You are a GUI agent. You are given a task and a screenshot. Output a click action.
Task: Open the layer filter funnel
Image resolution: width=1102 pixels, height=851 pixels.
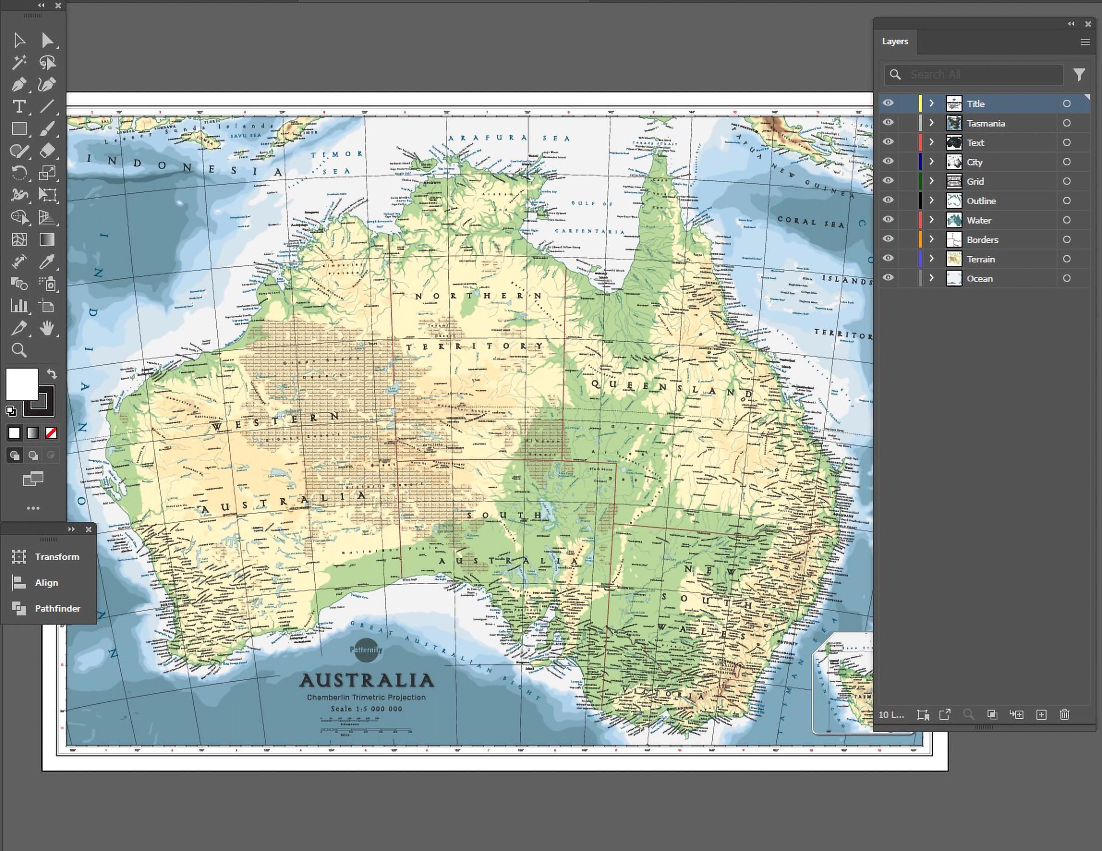pyautogui.click(x=1079, y=75)
